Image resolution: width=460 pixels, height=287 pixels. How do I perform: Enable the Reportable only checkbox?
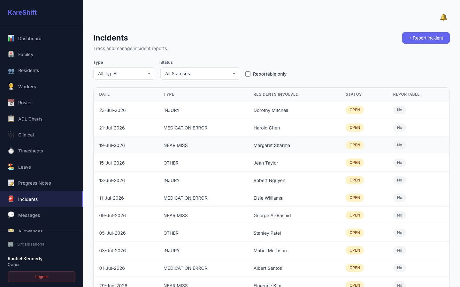(x=248, y=74)
